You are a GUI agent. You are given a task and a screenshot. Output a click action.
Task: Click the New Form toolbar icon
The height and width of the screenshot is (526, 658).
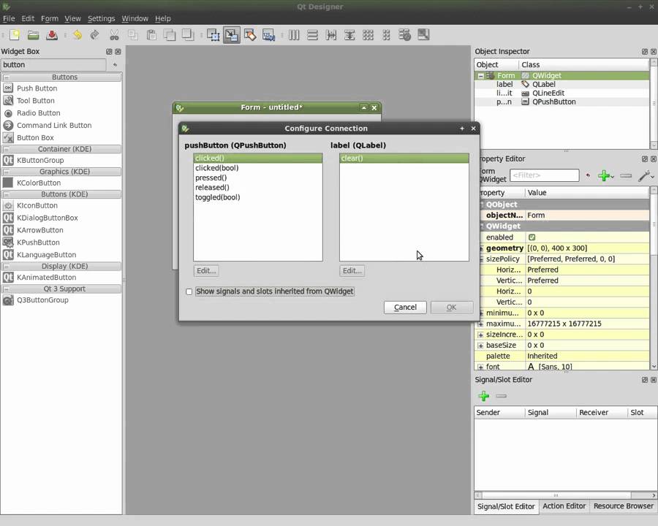click(x=15, y=35)
